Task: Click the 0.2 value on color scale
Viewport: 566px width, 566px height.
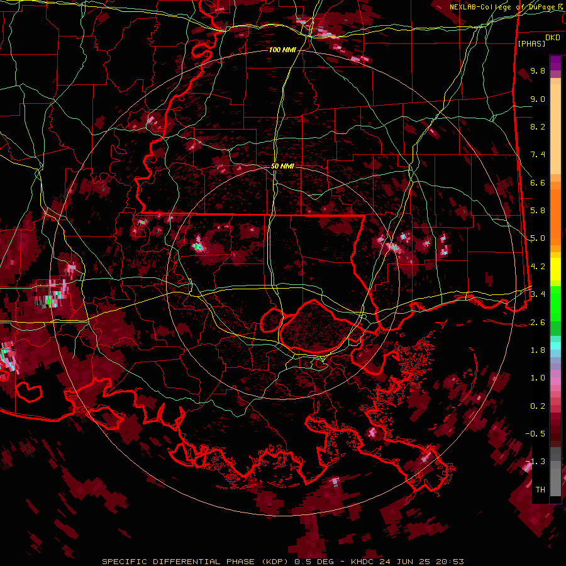Action: point(538,406)
